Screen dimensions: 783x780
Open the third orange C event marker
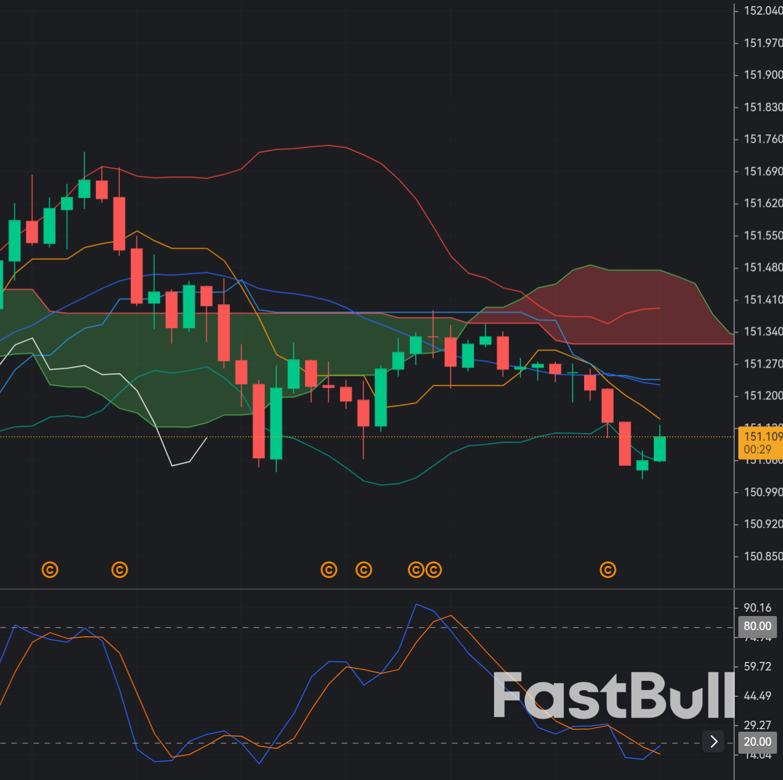pos(329,570)
